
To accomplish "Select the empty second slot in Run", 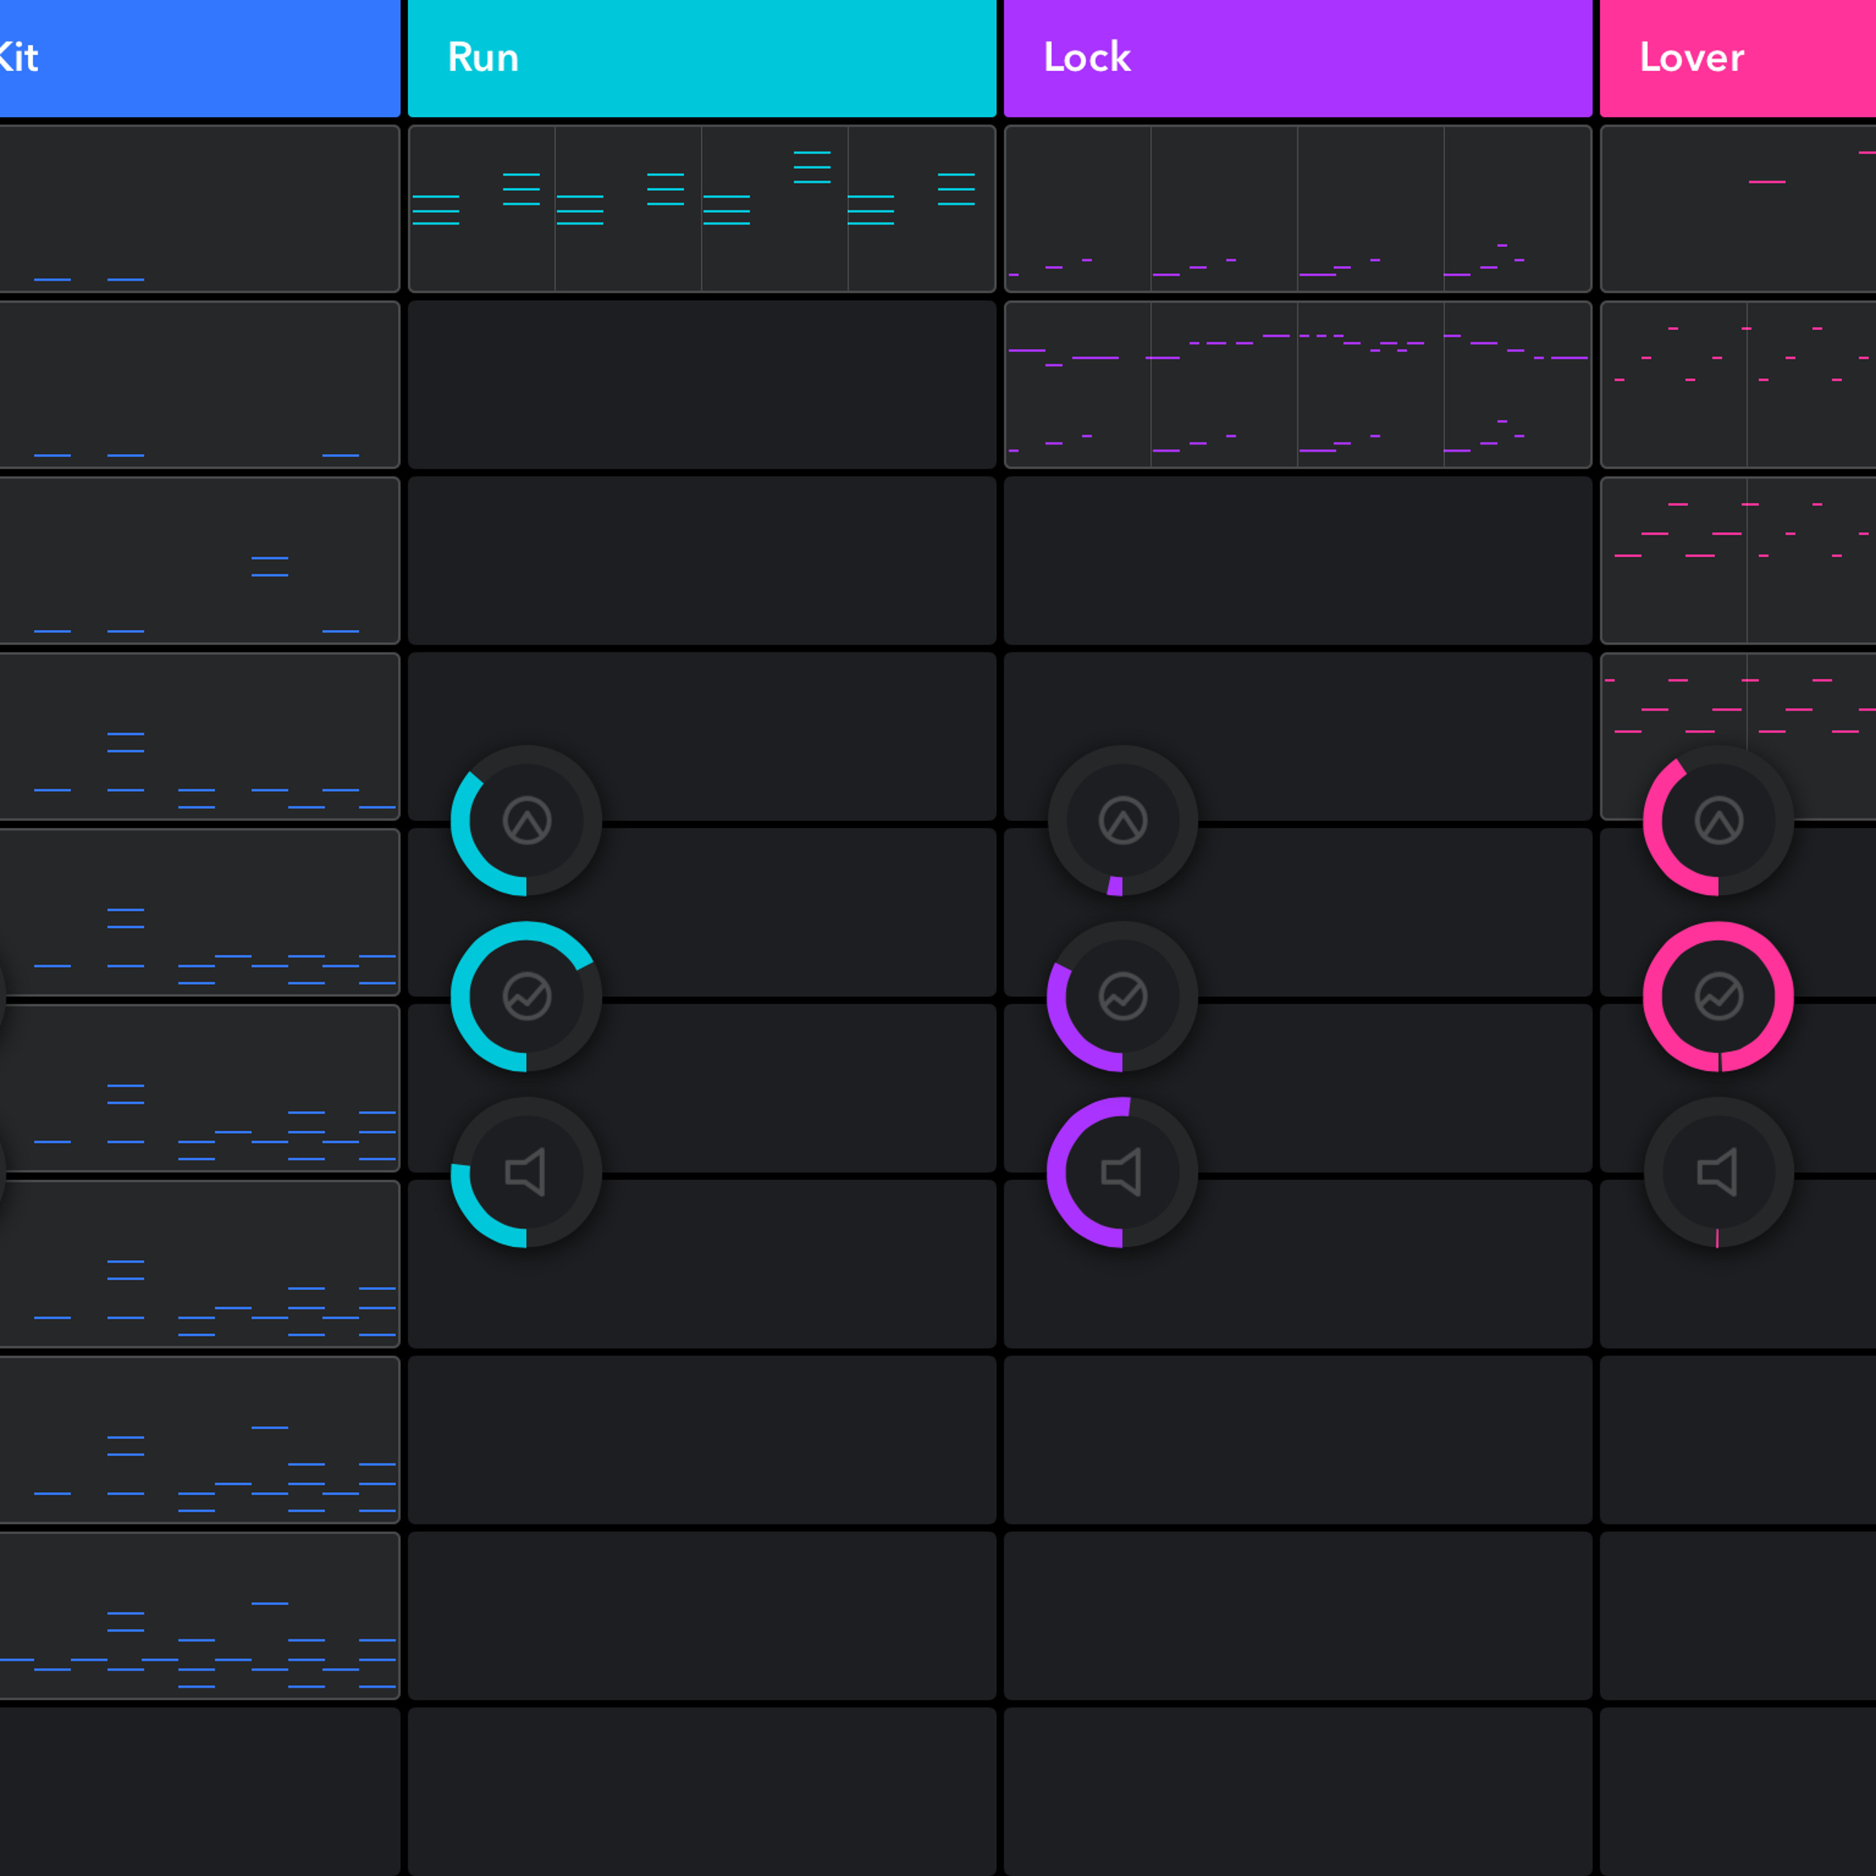I will tap(702, 385).
